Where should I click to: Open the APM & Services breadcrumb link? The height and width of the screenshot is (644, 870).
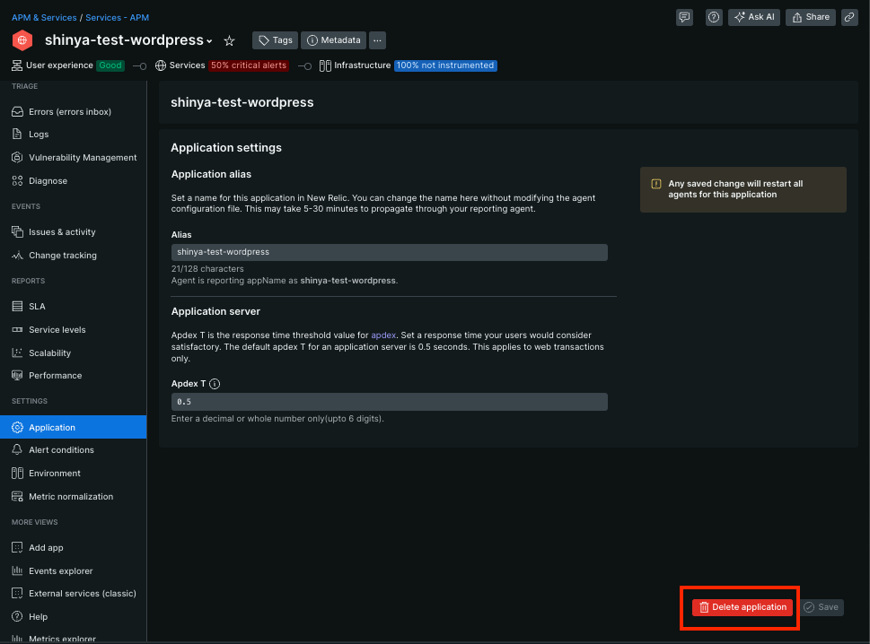pos(44,17)
